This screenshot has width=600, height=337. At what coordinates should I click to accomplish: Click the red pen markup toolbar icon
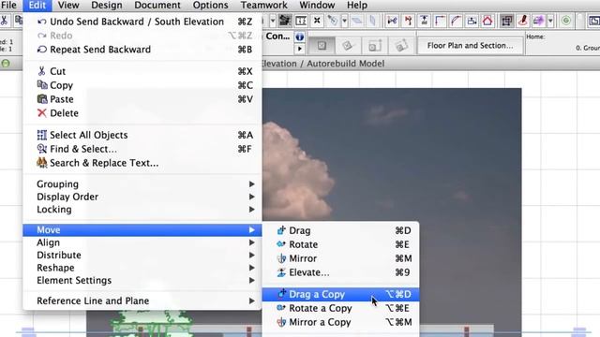(523, 21)
